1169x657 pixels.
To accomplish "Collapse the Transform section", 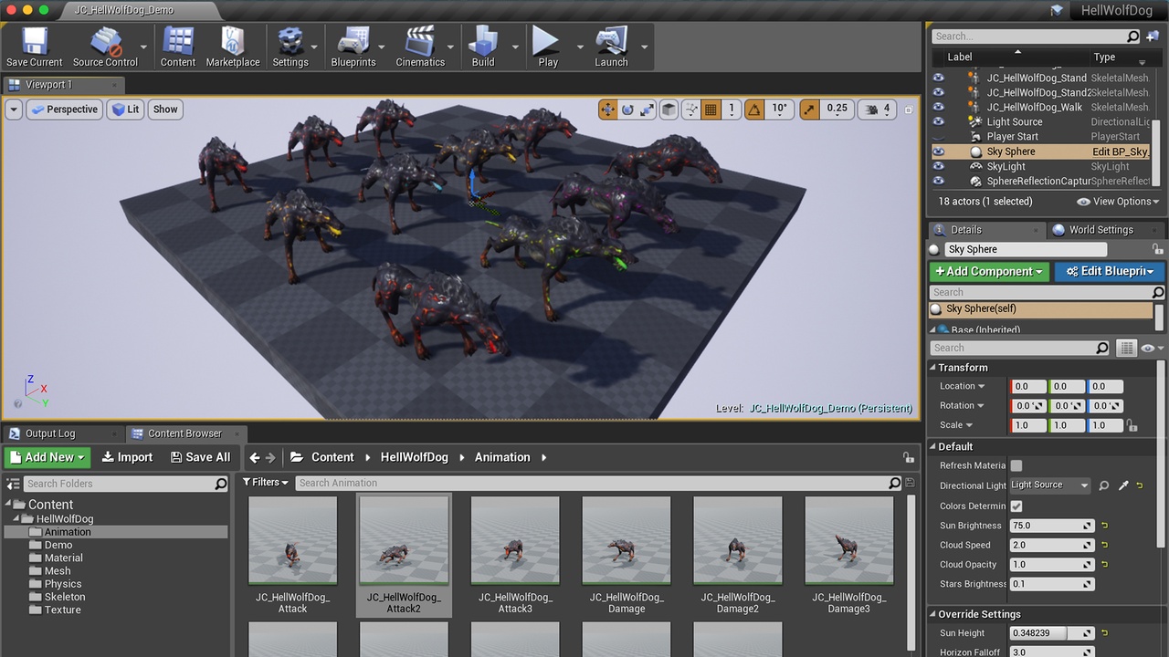I will [x=933, y=368].
